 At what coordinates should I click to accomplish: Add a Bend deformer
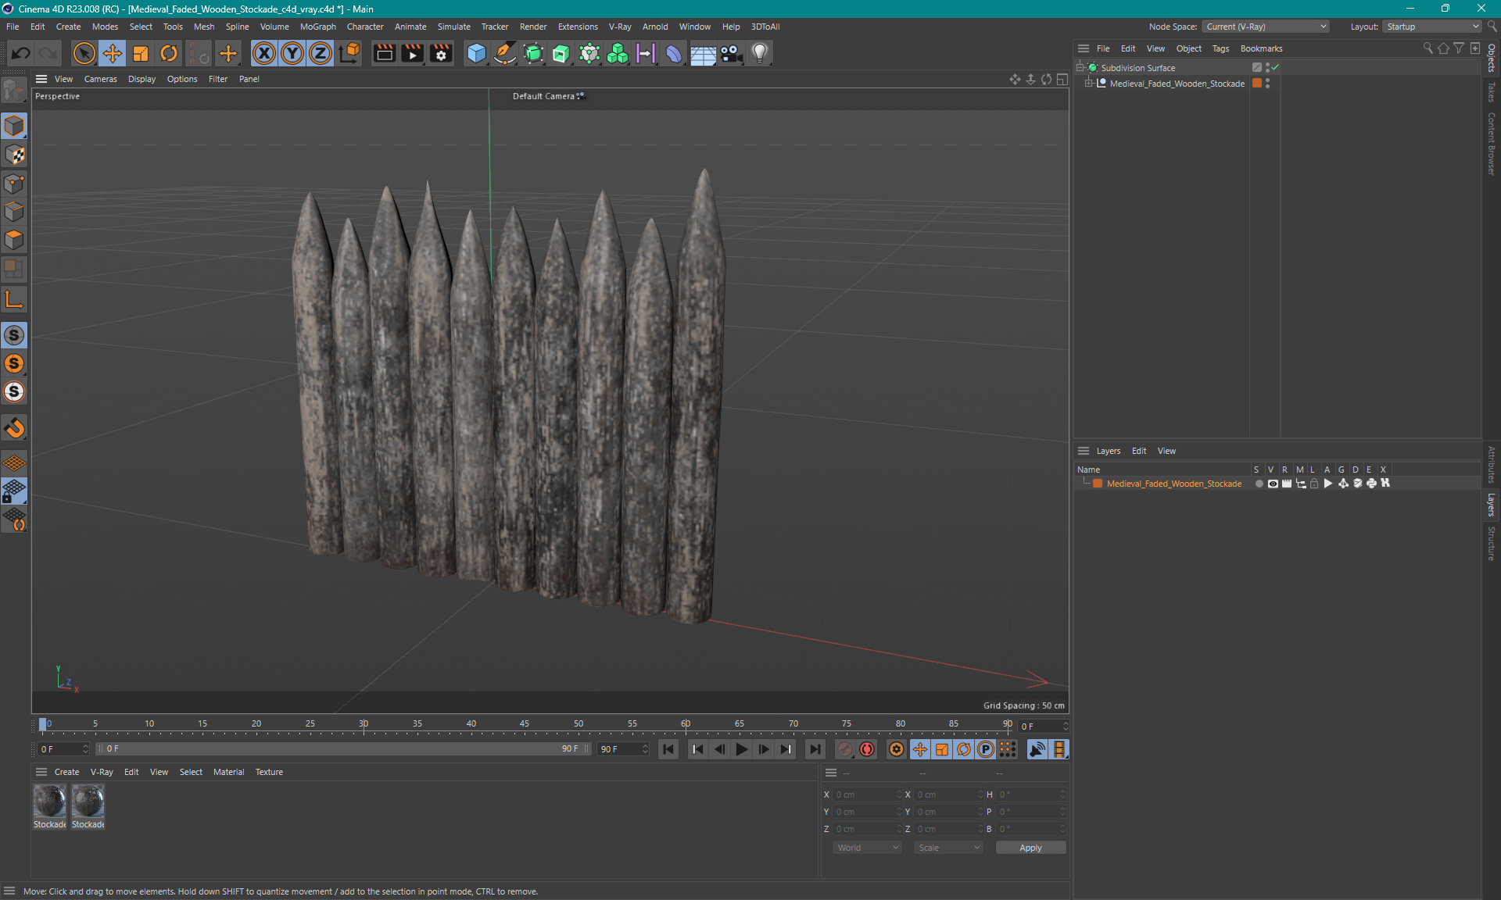674,53
